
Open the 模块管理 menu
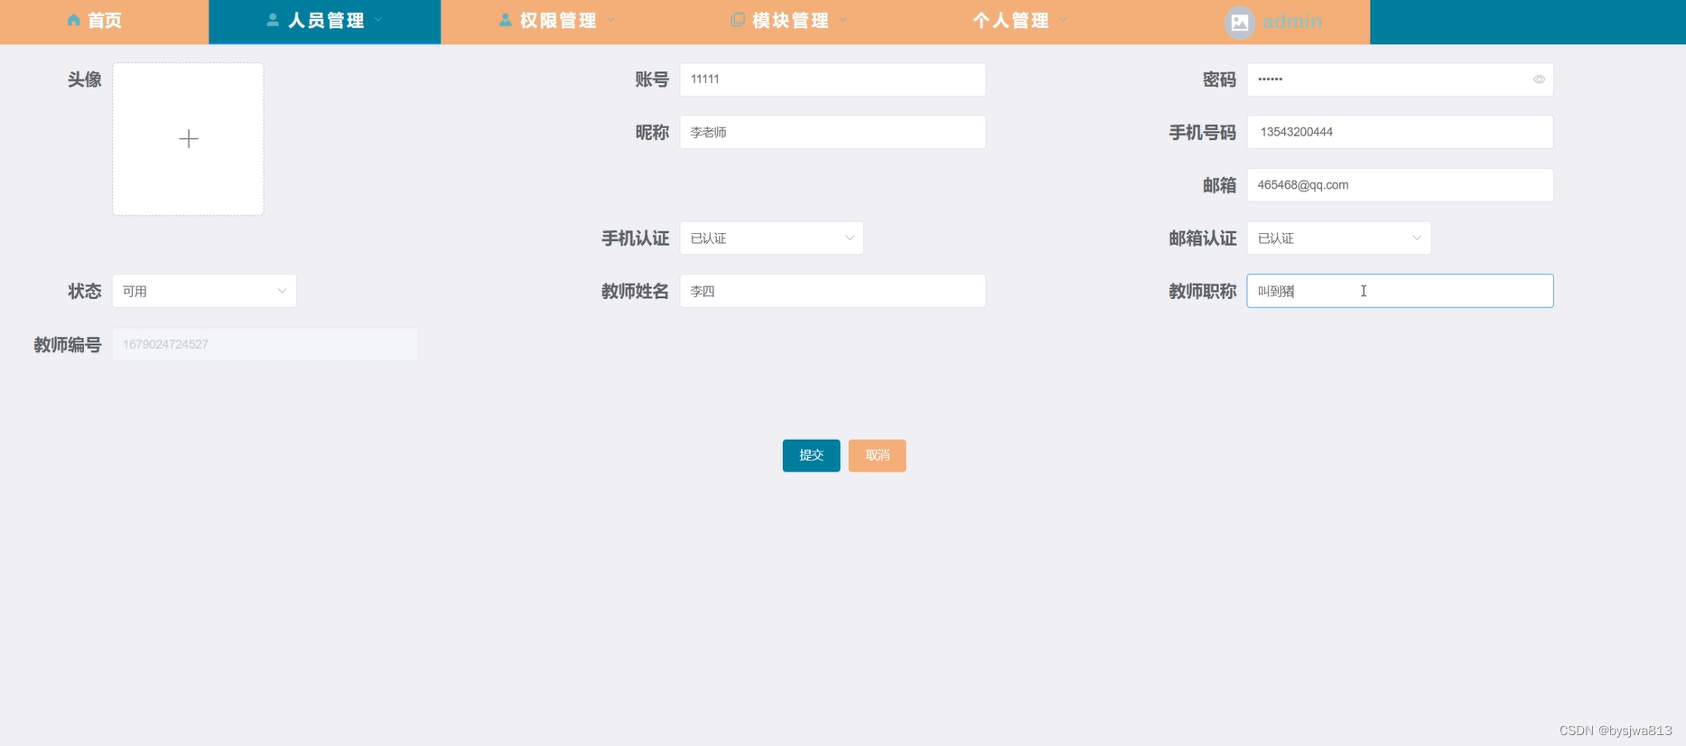coord(790,21)
